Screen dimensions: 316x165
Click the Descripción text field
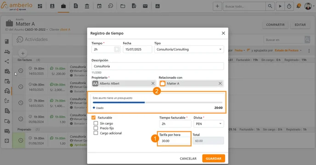[158, 66]
